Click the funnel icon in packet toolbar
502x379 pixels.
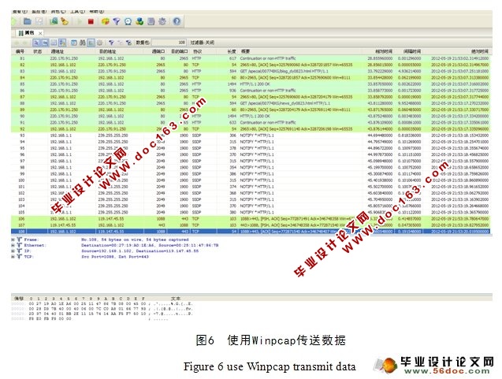pos(111,43)
